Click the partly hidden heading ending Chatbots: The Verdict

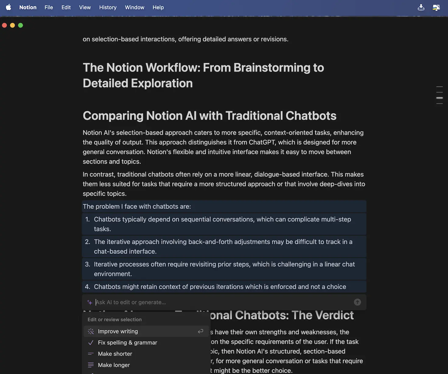(282, 315)
